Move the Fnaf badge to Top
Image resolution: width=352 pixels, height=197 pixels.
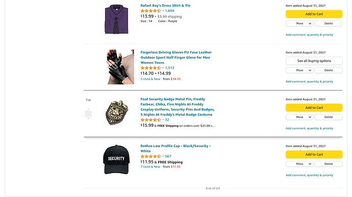tap(88, 100)
